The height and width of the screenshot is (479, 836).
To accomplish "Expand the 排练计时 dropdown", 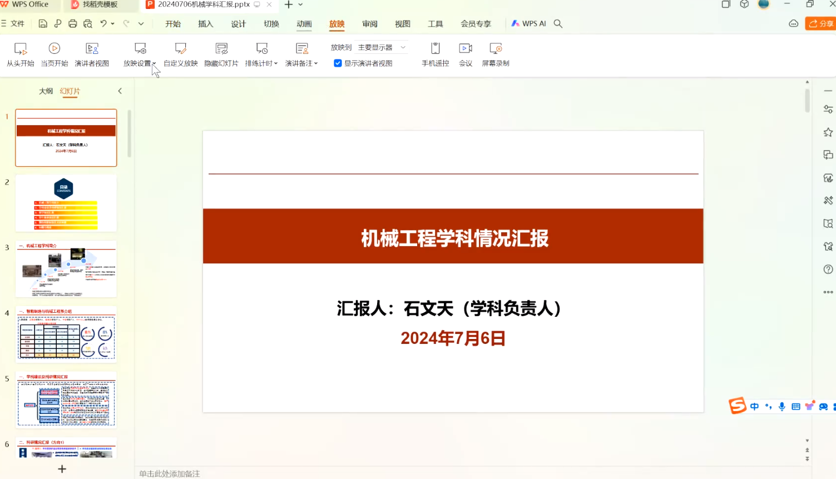I will click(x=276, y=64).
